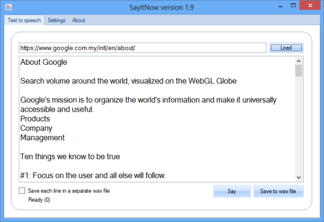The width and height of the screenshot is (324, 222).
Task: Click the scroll down arrow in text area
Action: (299, 178)
